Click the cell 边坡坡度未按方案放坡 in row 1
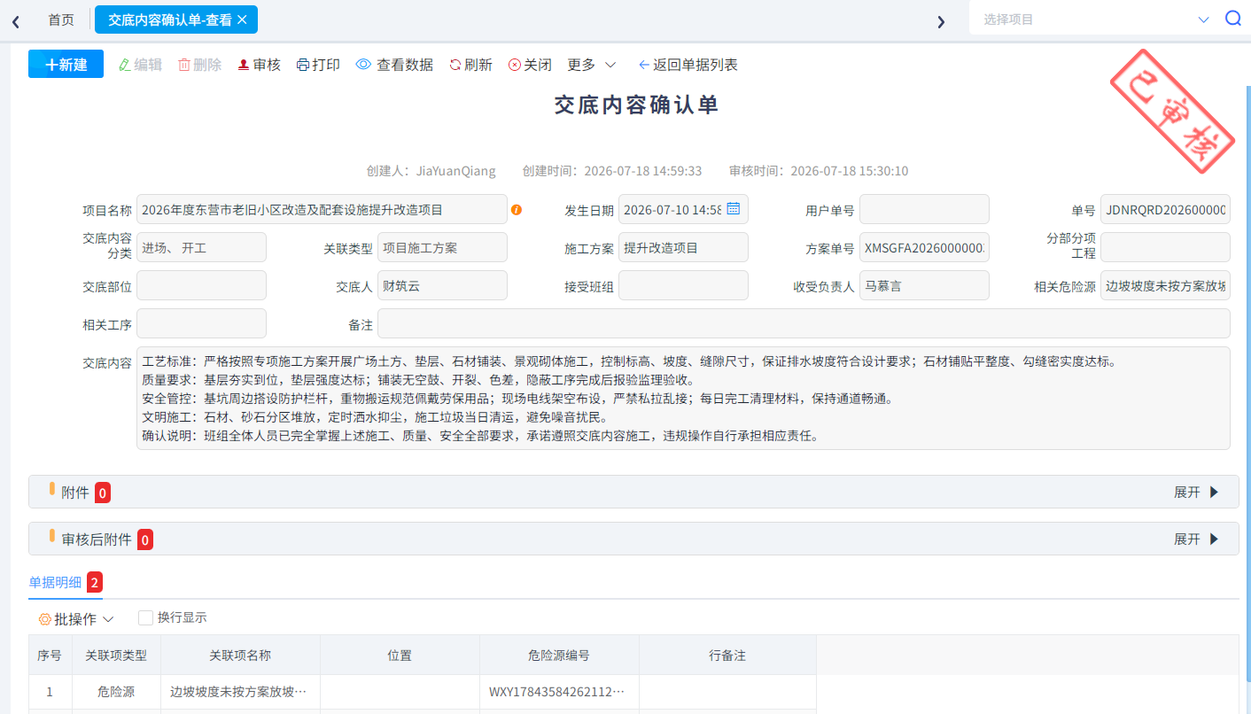The image size is (1251, 714). (240, 692)
